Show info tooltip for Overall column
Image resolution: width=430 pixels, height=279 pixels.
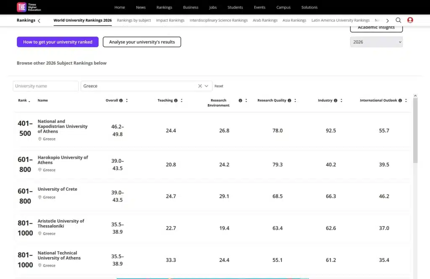[x=121, y=100]
